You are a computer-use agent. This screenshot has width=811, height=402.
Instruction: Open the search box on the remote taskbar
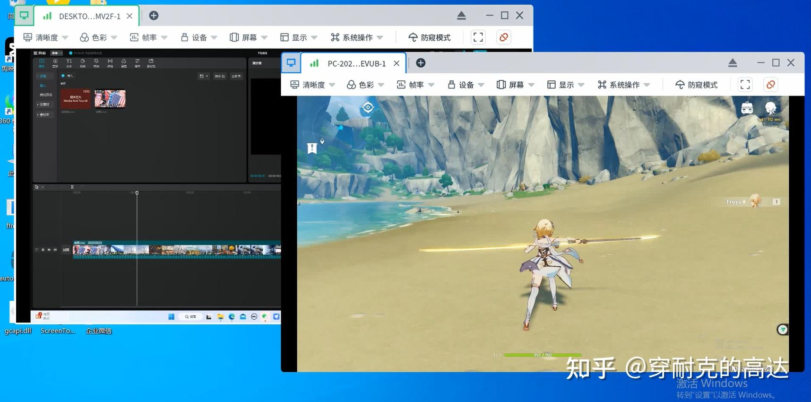coord(190,316)
